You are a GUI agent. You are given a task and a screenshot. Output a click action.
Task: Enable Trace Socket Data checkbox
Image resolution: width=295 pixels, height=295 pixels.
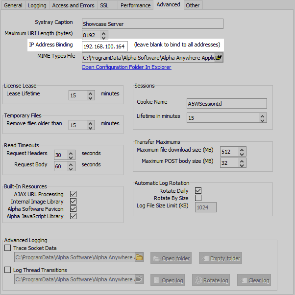point(7,248)
